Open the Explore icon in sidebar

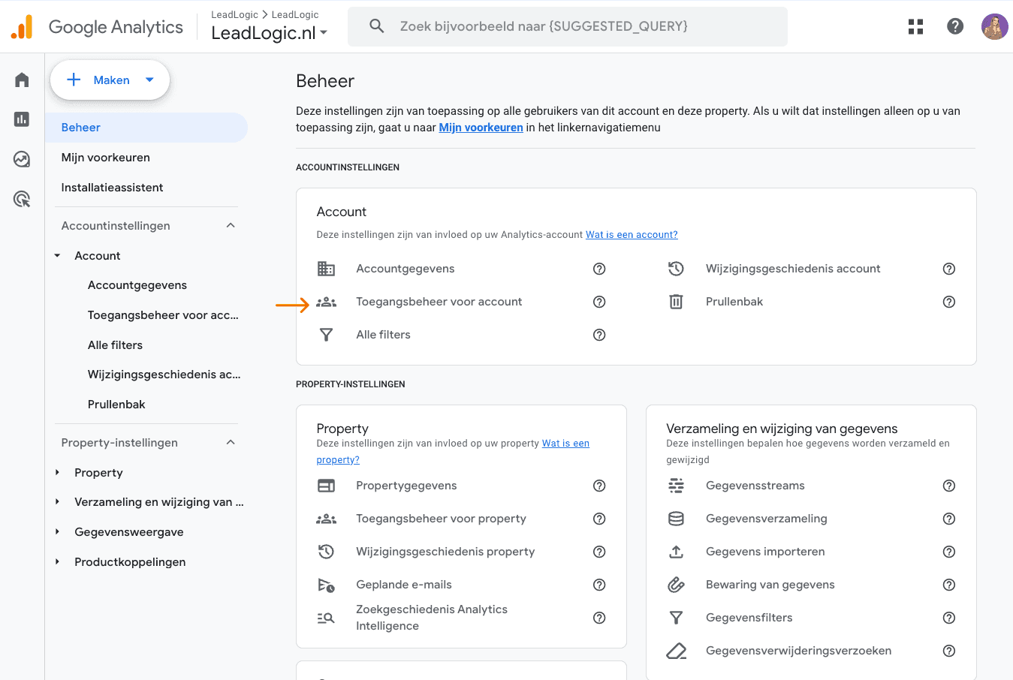(x=22, y=159)
